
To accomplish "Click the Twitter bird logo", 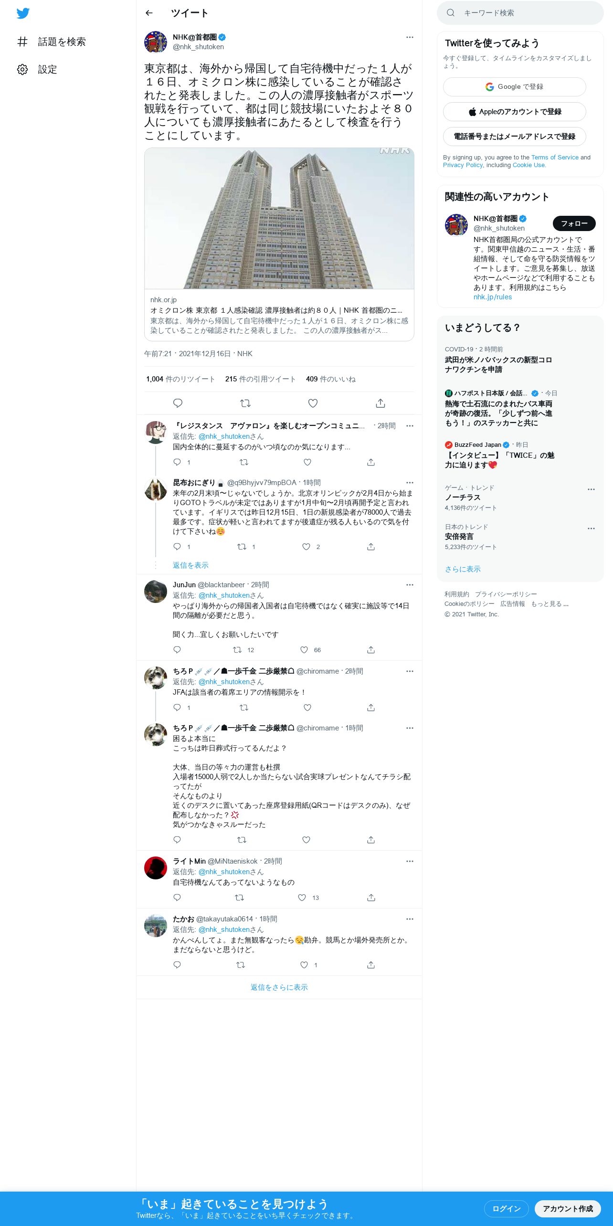I will [x=23, y=13].
